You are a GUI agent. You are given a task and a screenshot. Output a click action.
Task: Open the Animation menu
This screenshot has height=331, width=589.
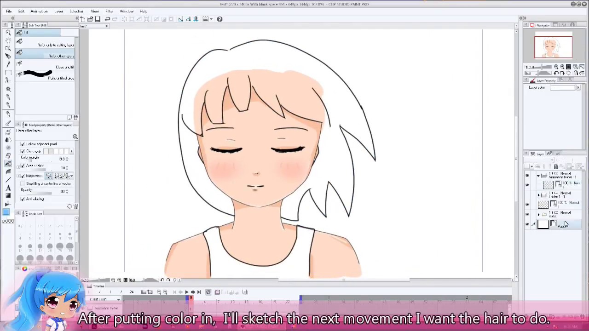point(39,11)
